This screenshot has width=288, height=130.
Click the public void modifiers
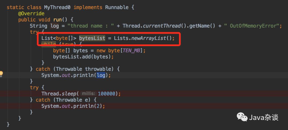pos(34,20)
